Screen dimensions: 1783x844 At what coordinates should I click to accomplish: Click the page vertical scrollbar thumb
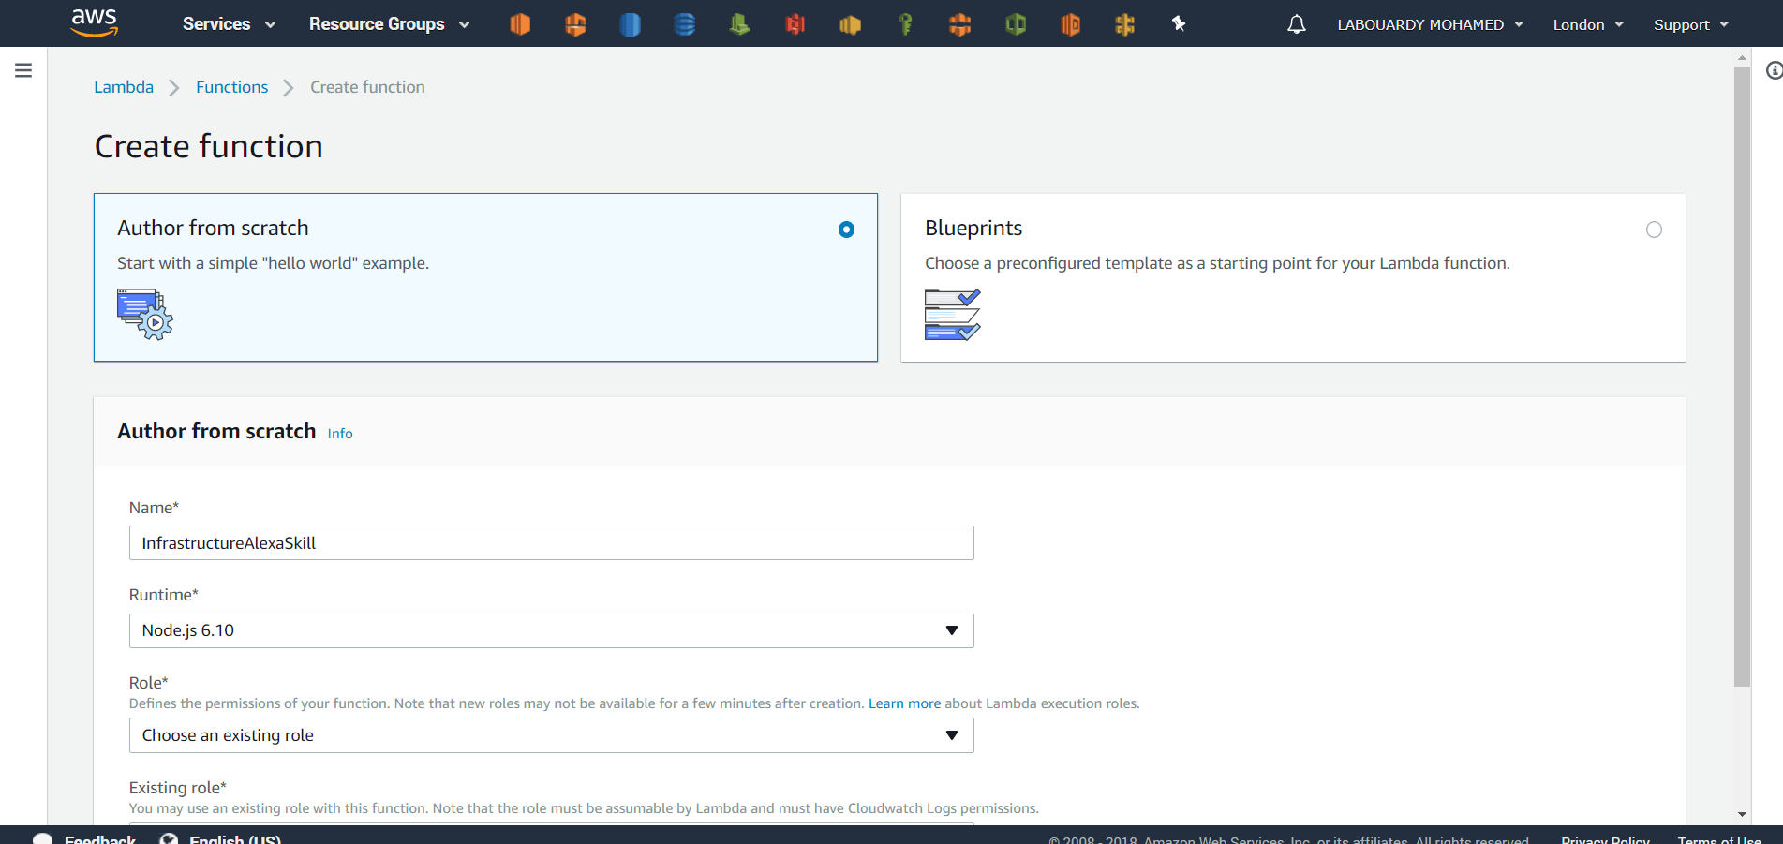coord(1742,375)
